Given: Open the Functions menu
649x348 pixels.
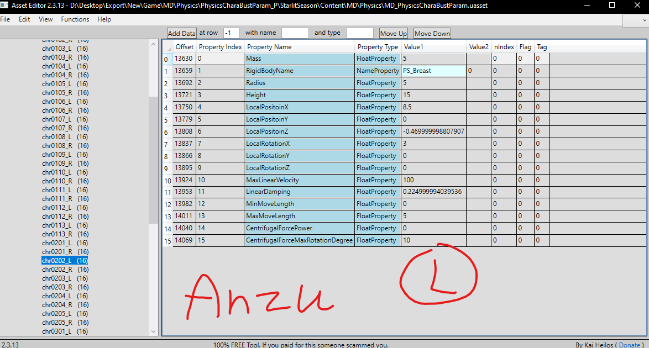Looking at the screenshot, I should pyautogui.click(x=75, y=19).
